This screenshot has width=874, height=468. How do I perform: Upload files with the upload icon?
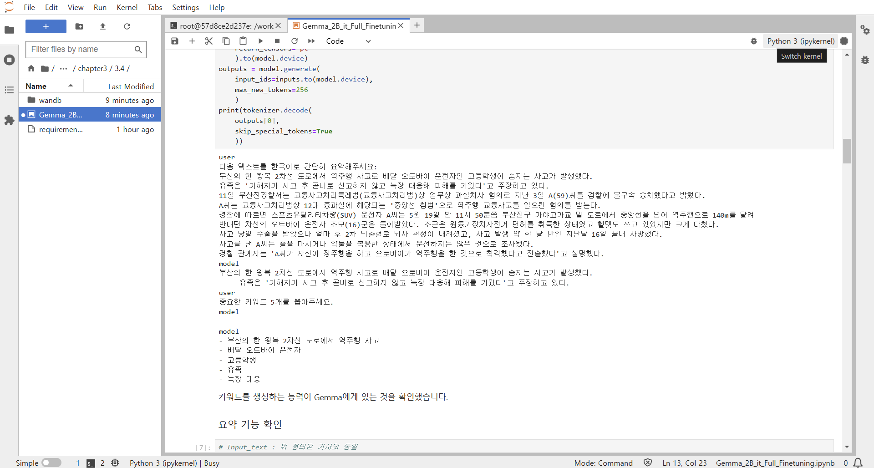pyautogui.click(x=103, y=26)
